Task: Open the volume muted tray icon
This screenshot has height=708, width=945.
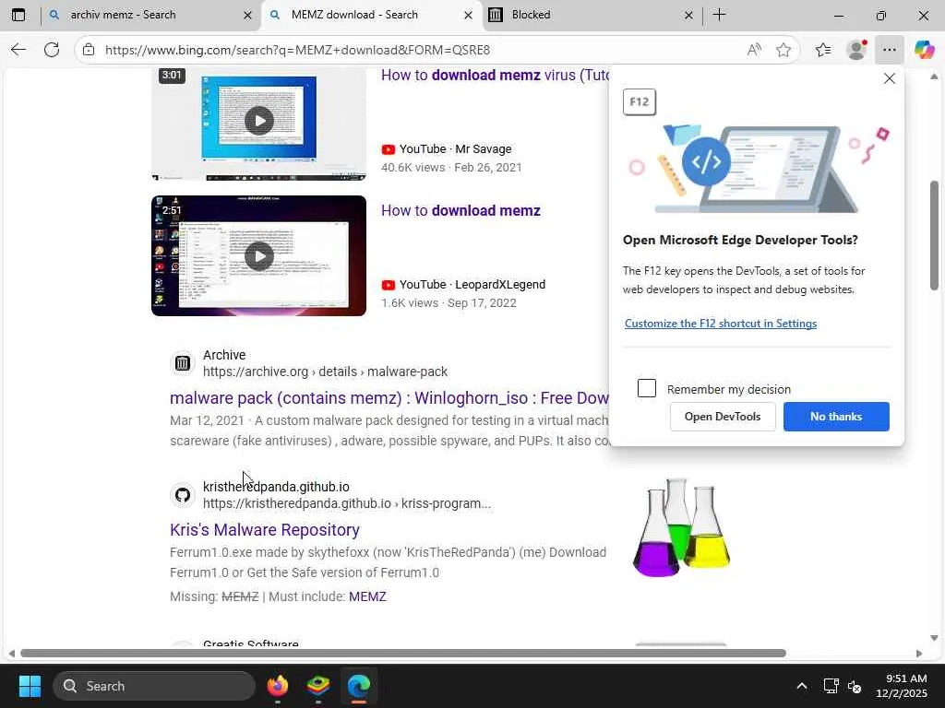Action: pos(855,686)
